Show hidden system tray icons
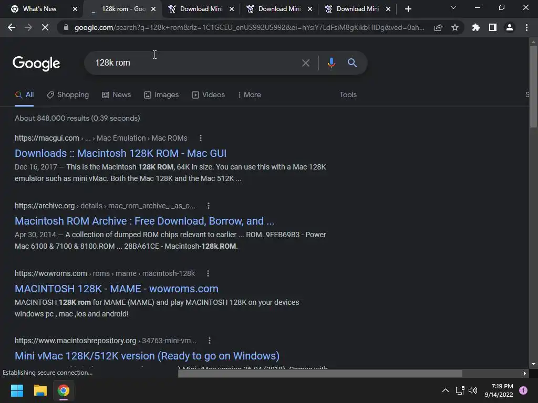Screen dimensions: 538x403 (x=446, y=390)
